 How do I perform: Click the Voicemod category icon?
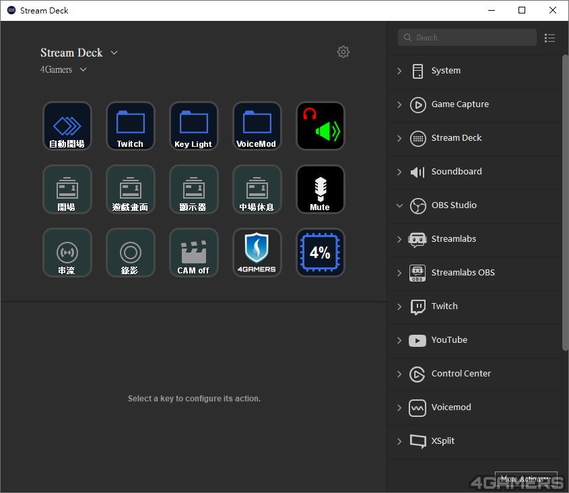pos(417,408)
